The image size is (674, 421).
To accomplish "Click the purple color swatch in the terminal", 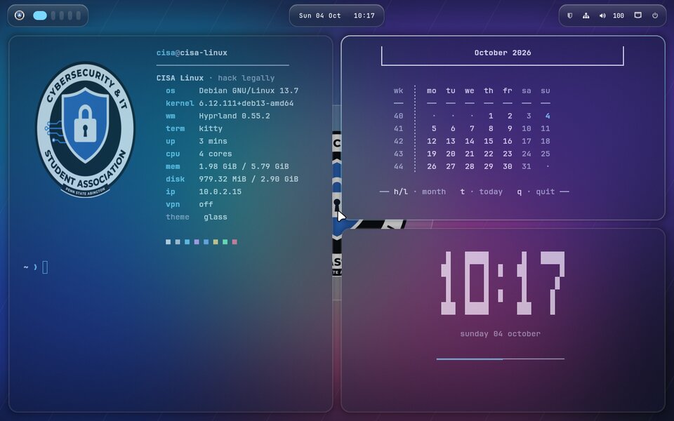I will click(x=197, y=242).
